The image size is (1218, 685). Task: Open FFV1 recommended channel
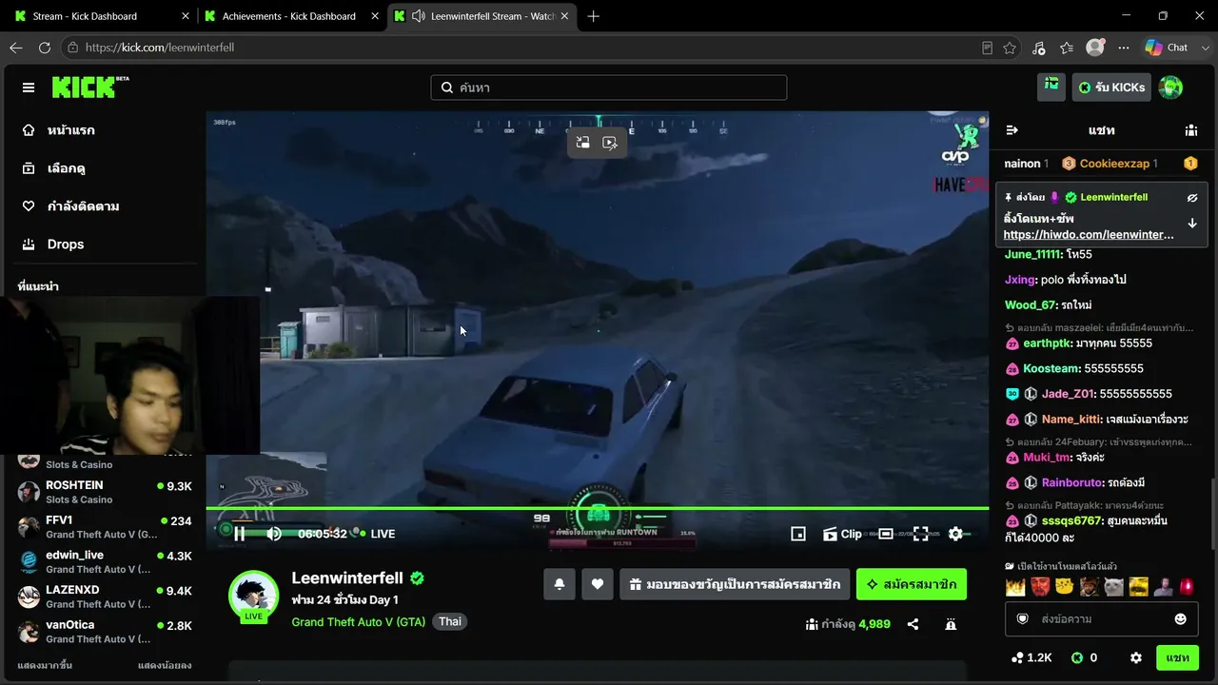104,527
